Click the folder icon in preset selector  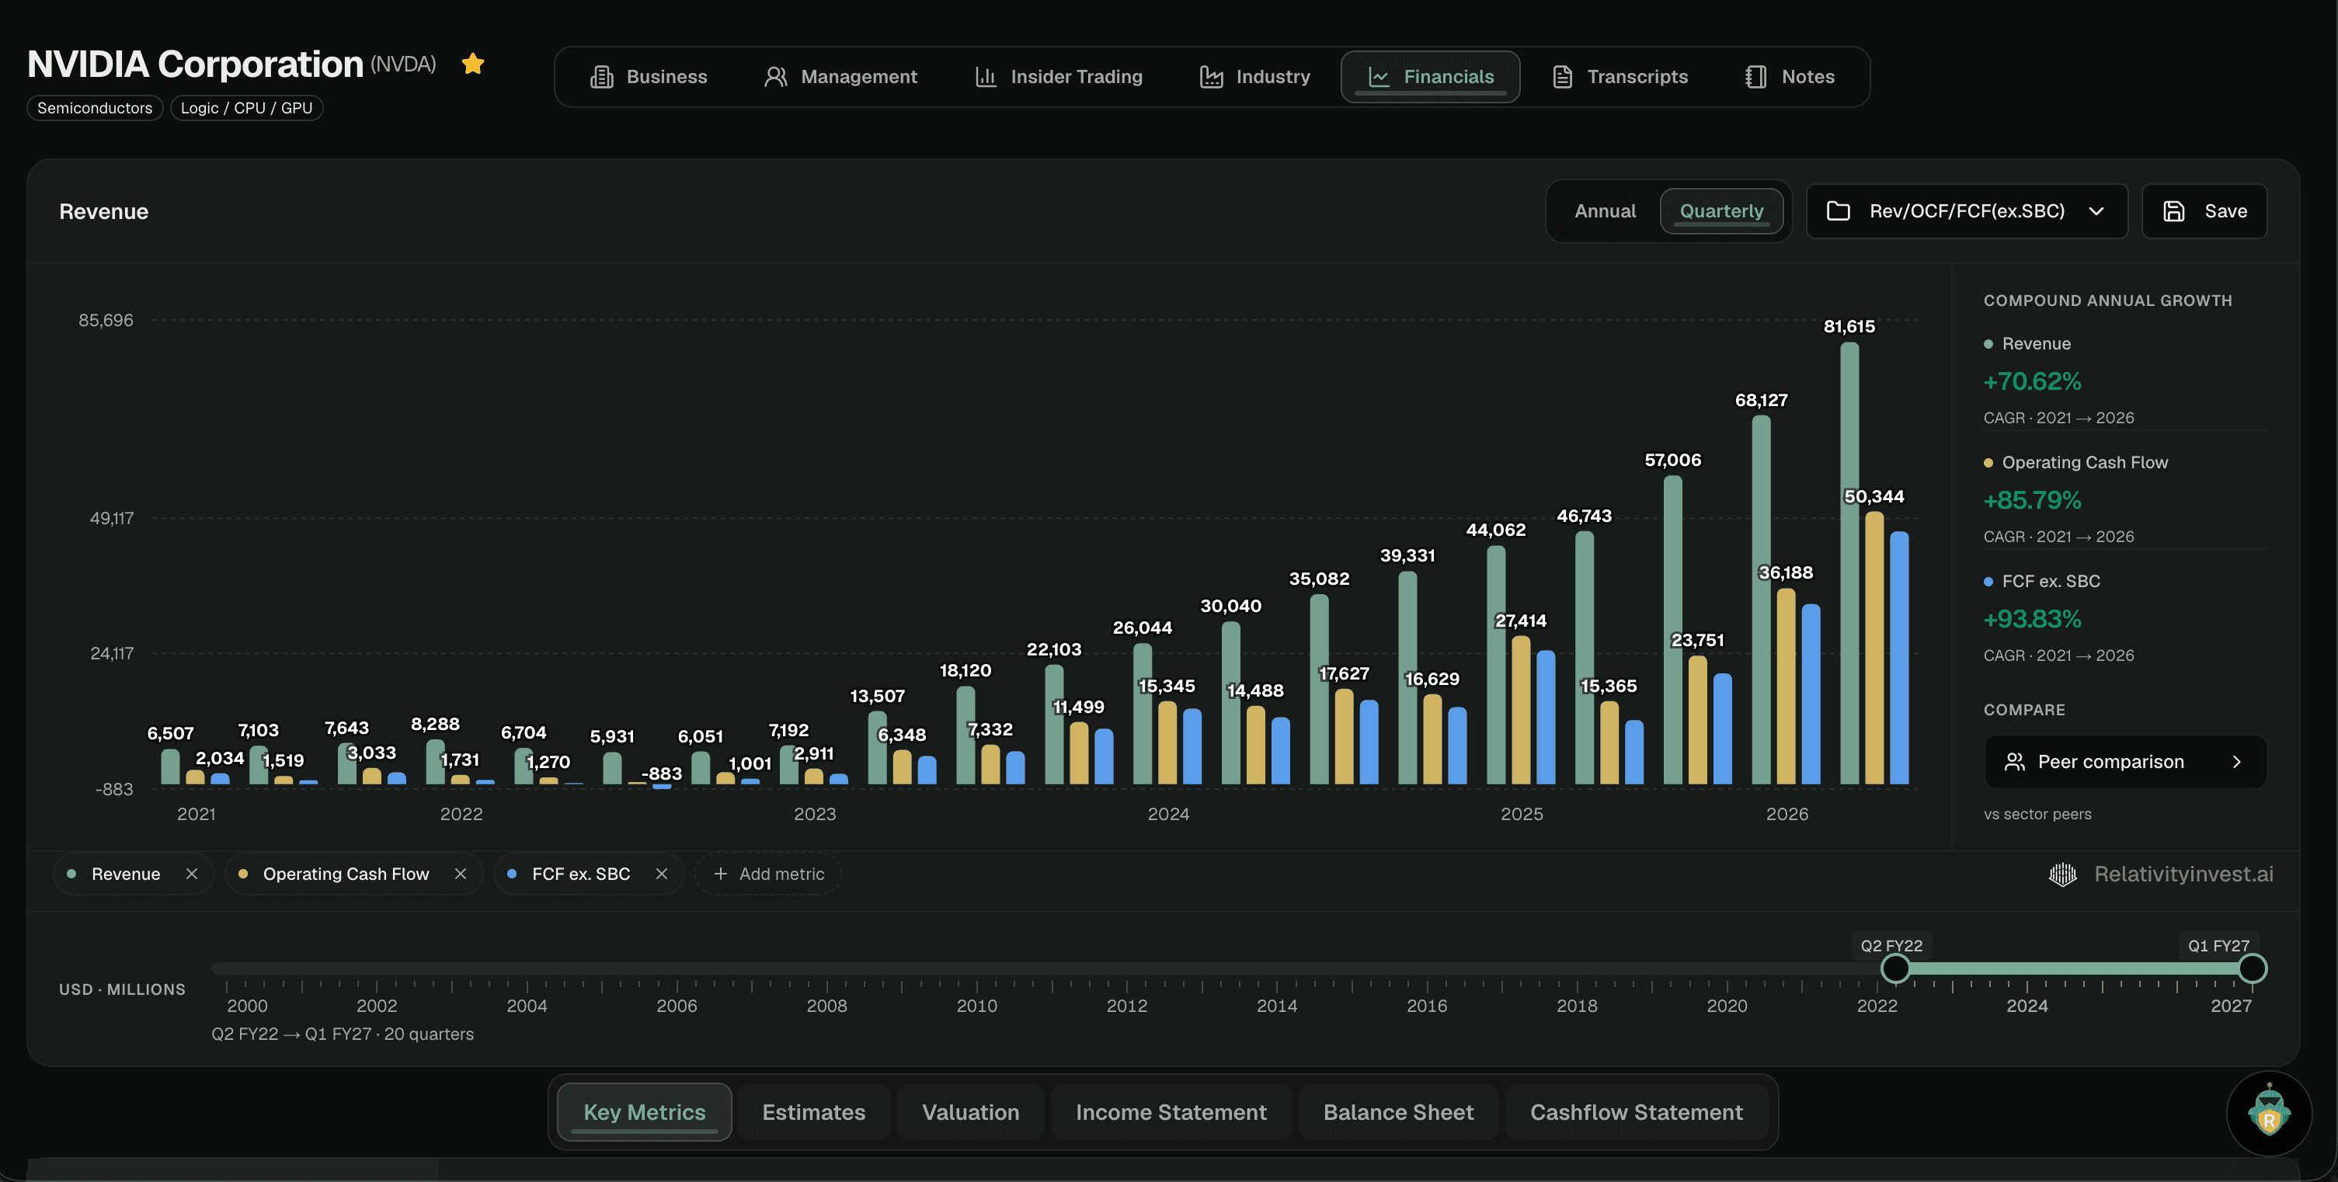(x=1838, y=211)
